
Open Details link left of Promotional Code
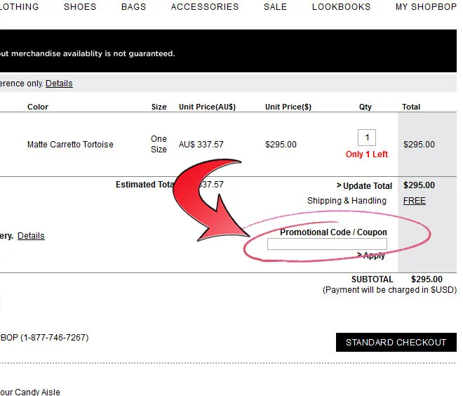click(x=31, y=236)
